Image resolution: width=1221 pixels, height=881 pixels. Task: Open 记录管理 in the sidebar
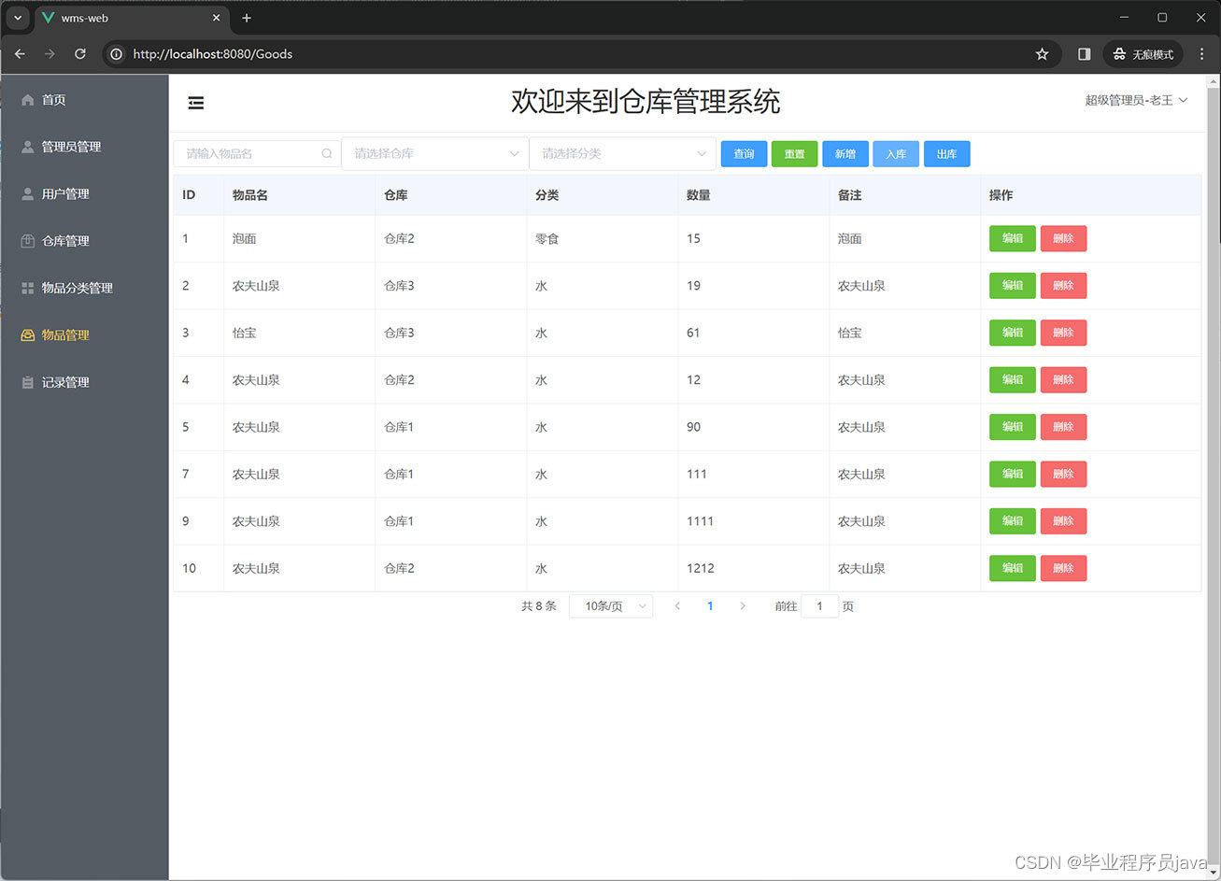click(x=84, y=382)
